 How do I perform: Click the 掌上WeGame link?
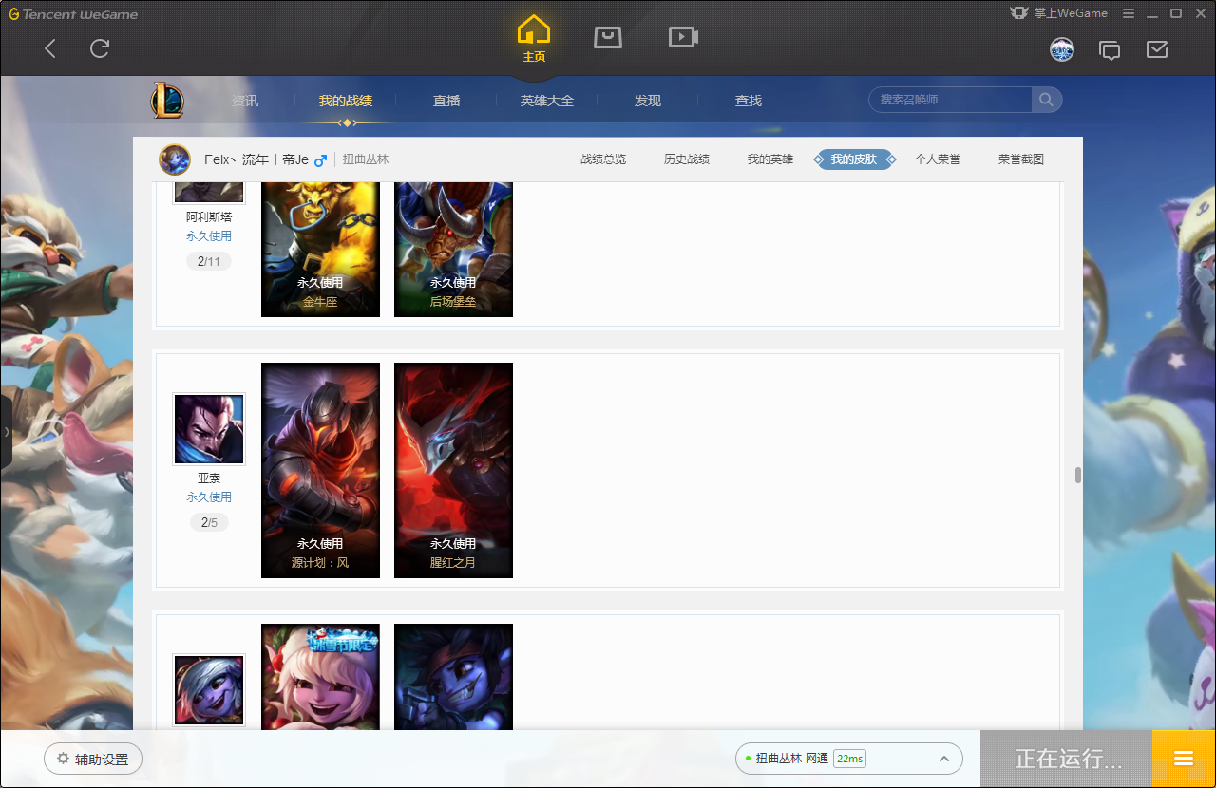pyautogui.click(x=1057, y=13)
